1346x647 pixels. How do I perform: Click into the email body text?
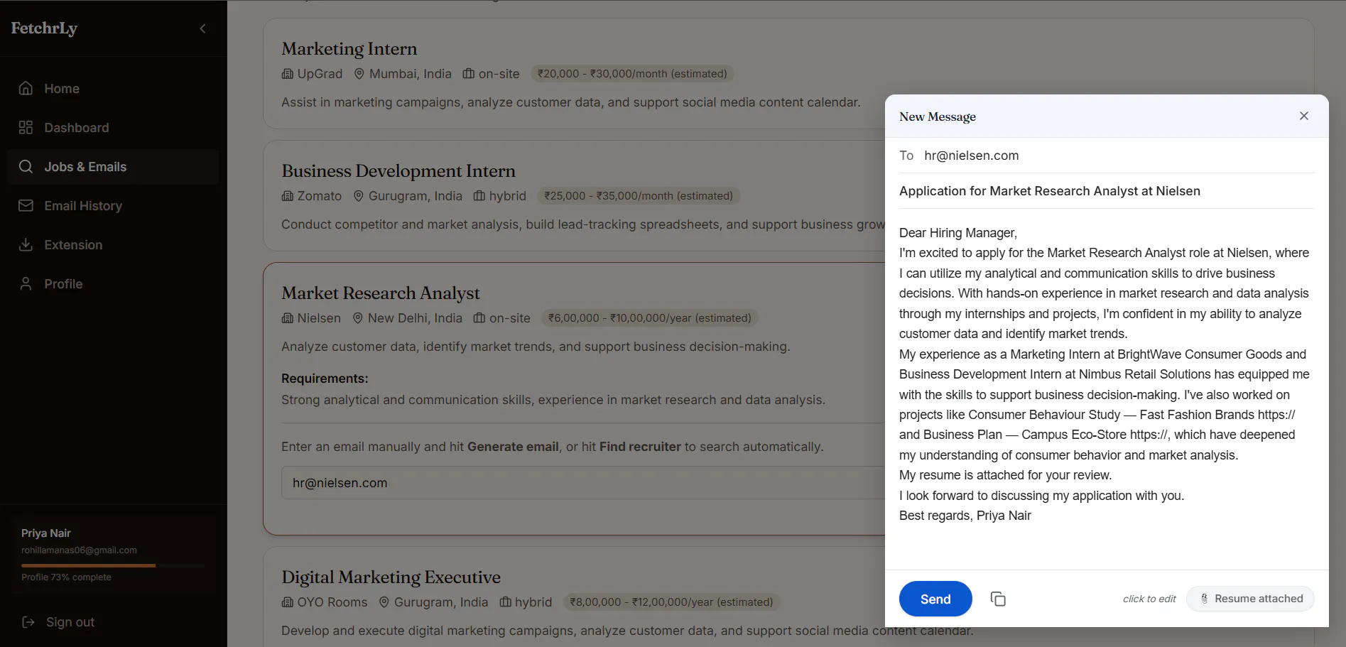(1107, 374)
